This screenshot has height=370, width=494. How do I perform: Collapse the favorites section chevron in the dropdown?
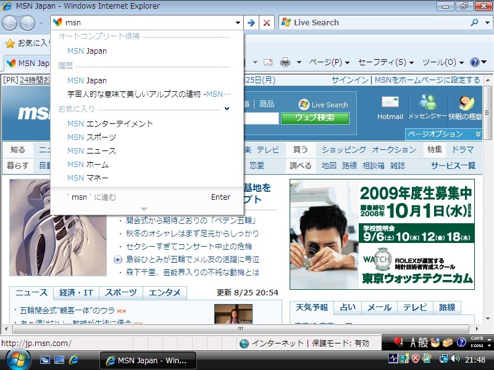(x=227, y=109)
